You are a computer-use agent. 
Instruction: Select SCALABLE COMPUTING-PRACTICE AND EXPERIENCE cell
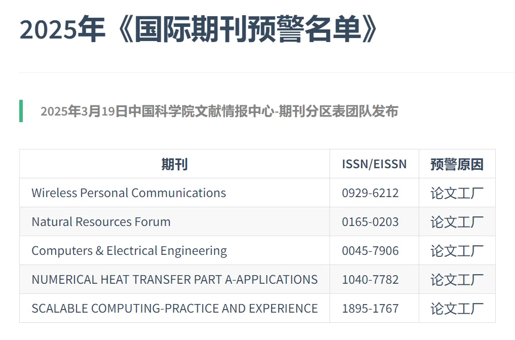click(174, 309)
